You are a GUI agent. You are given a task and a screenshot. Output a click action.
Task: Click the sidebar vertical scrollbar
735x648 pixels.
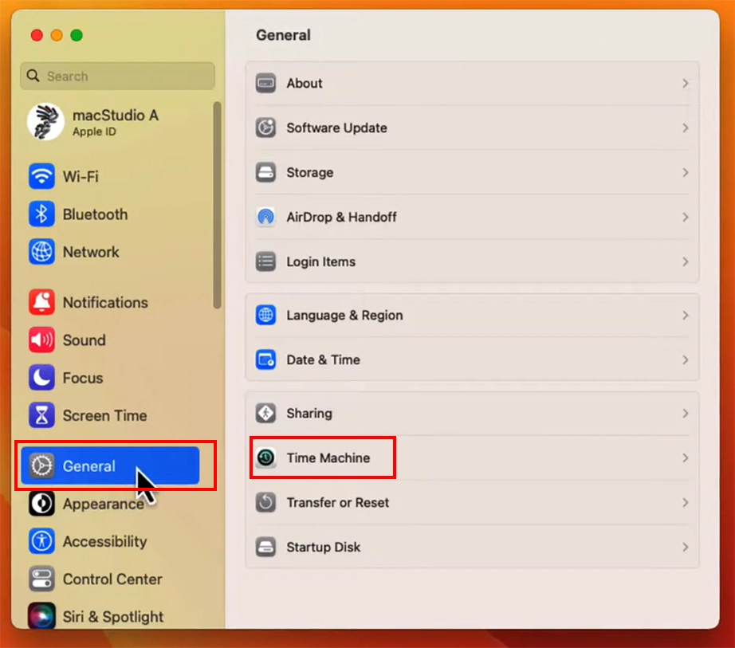point(217,205)
